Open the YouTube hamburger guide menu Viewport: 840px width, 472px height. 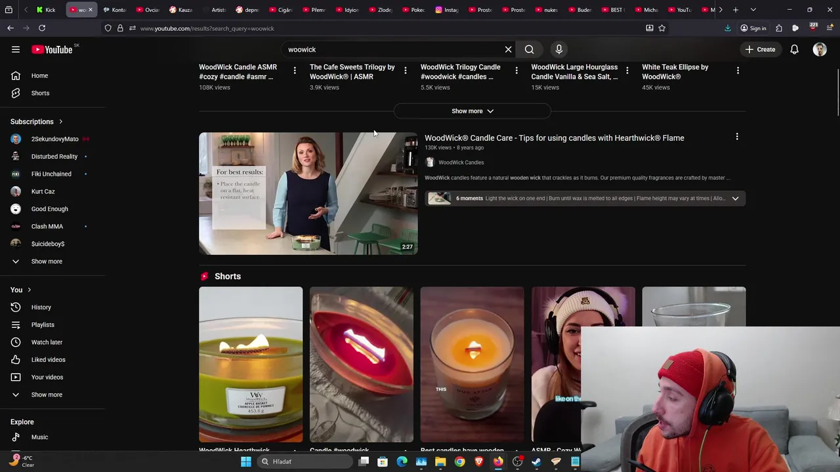16,49
